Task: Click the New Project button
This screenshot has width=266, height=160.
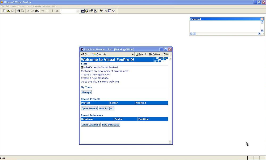Action: coord(107,109)
